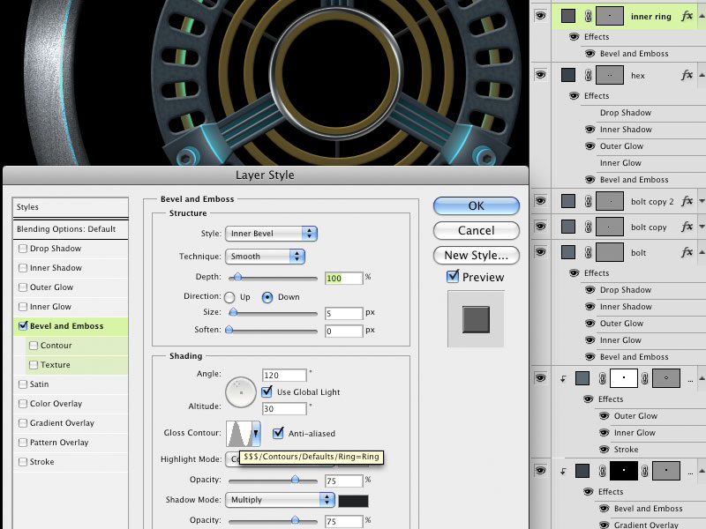Screen dimensions: 706x529
Task: Click the Gloss Contour curve thumbnail
Action: tap(239, 433)
